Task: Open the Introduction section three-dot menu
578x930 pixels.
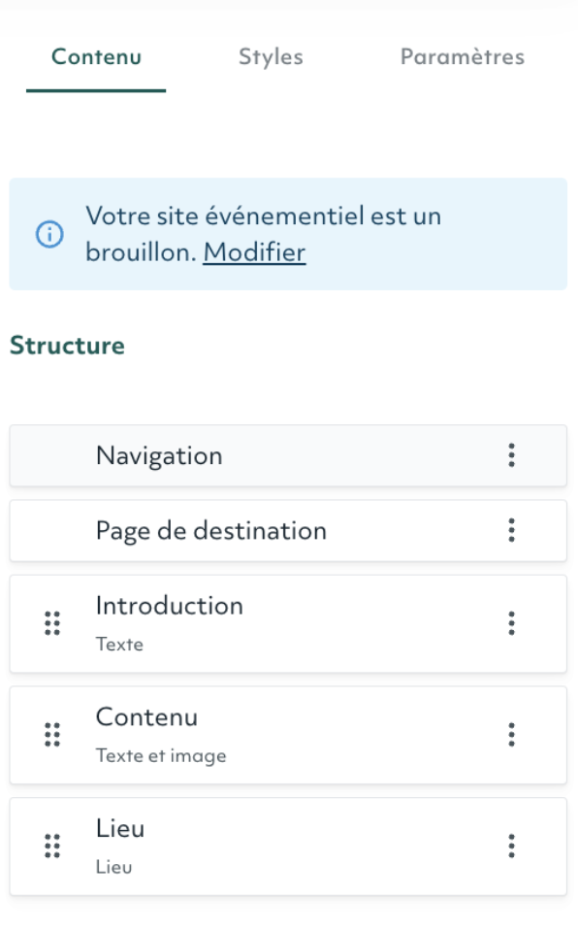Action: 511,623
